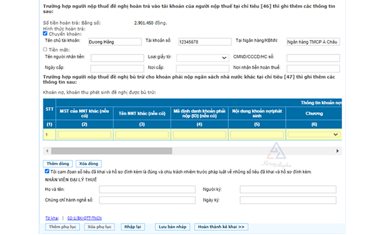Select the Họ và tên input field

click(x=147, y=189)
